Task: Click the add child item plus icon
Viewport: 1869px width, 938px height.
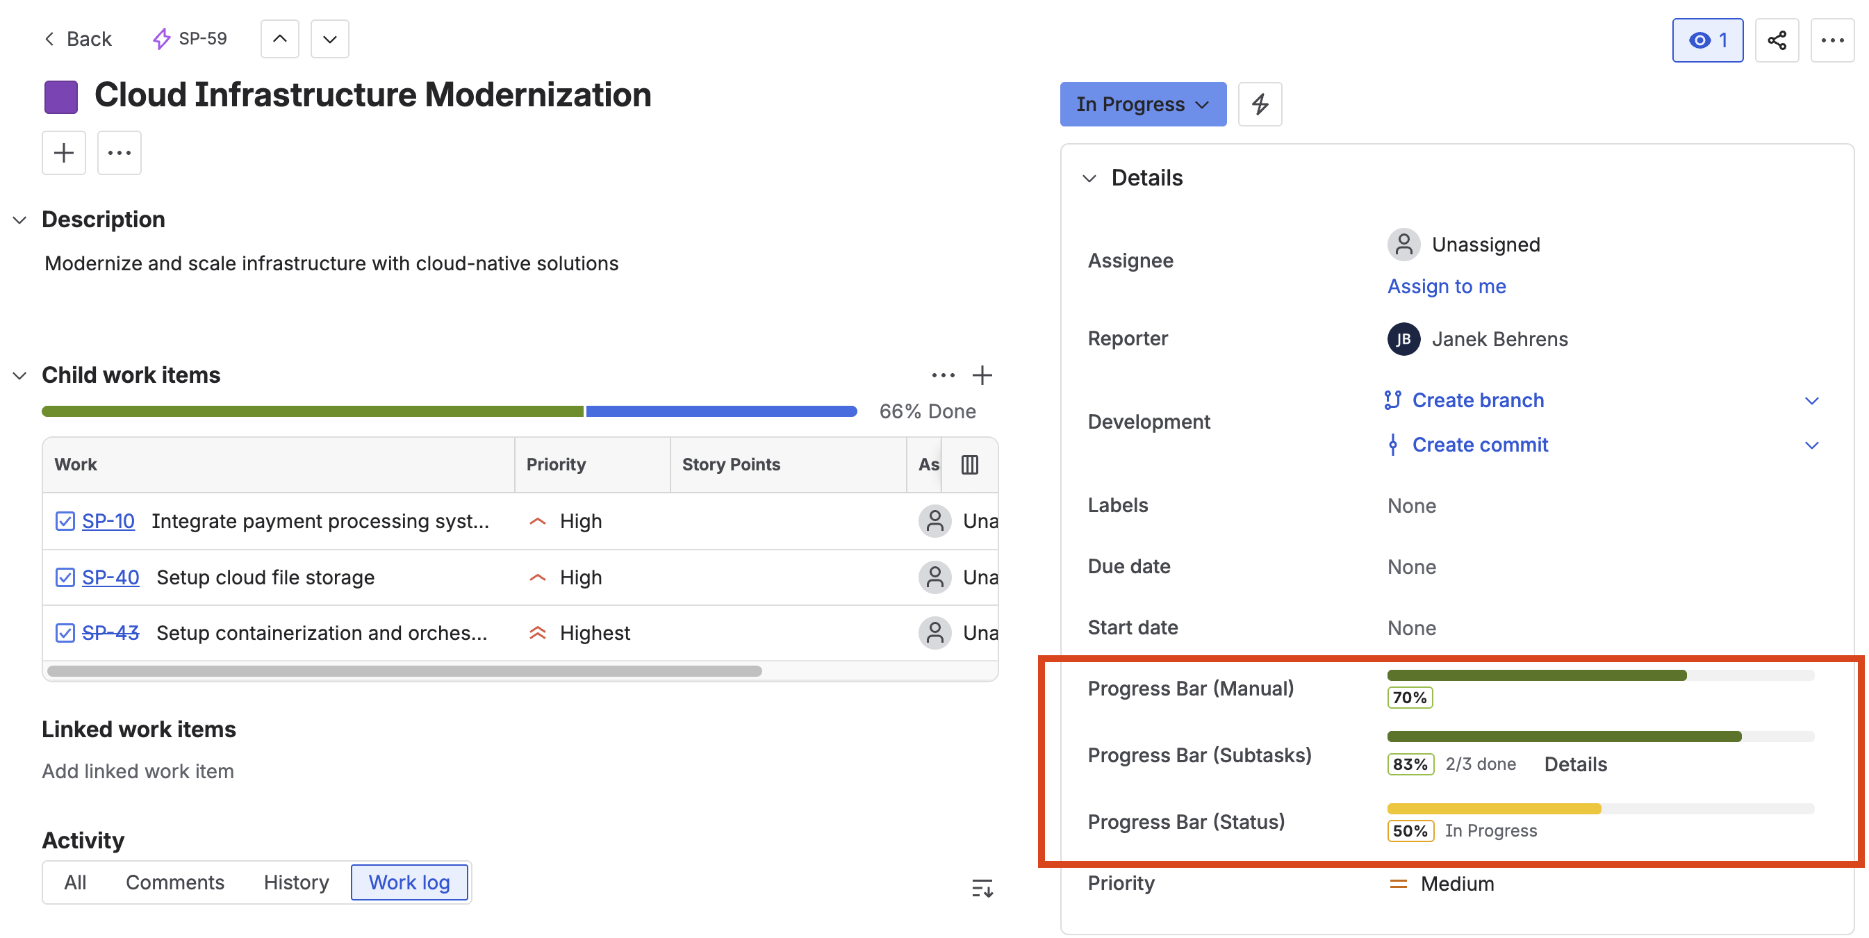Action: (983, 375)
